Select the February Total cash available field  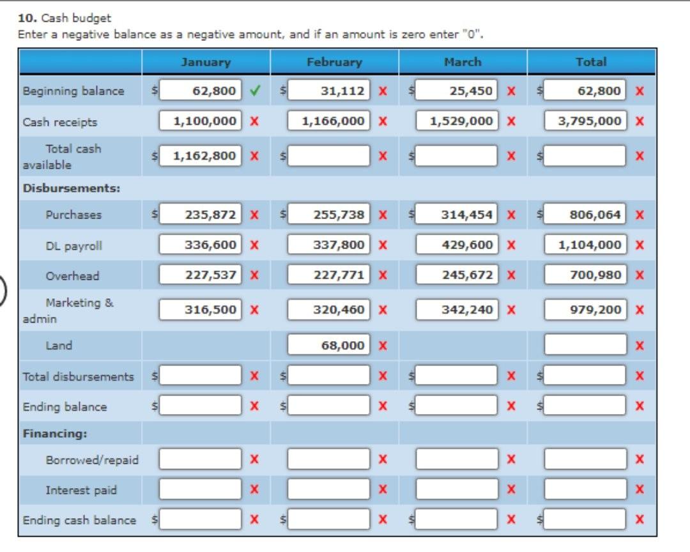click(x=329, y=156)
